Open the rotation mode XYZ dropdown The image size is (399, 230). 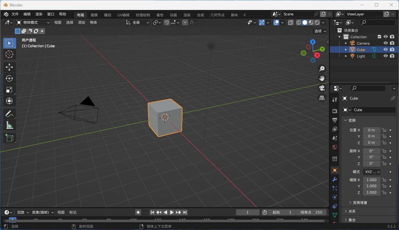(x=372, y=172)
